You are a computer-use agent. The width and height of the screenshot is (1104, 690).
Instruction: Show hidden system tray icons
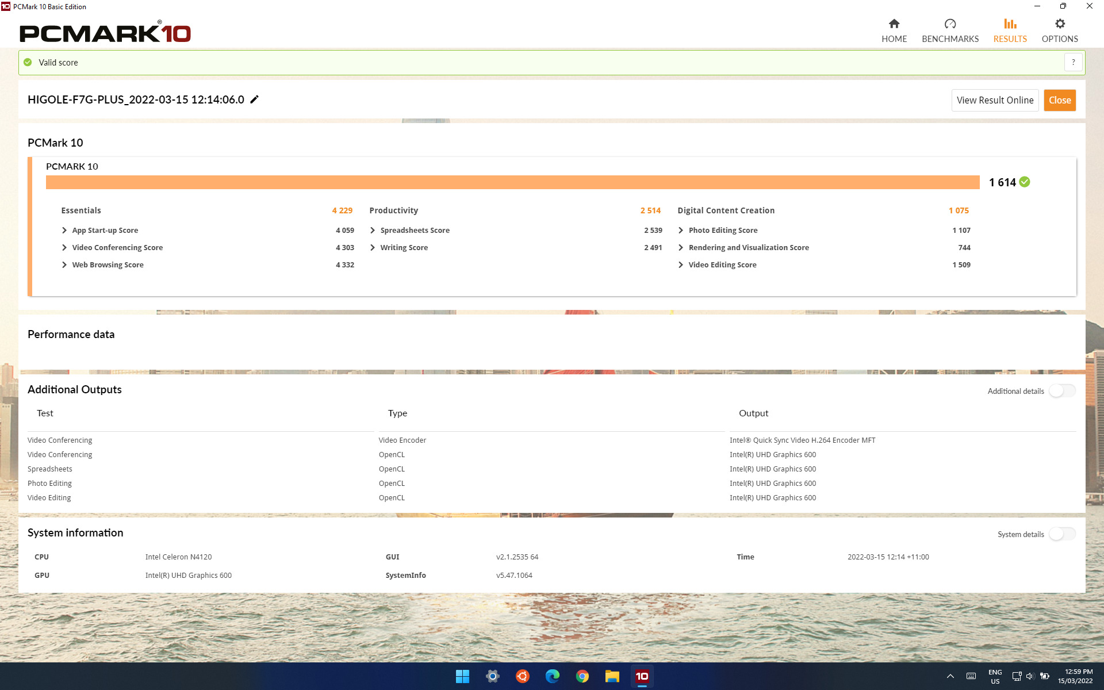tap(950, 676)
